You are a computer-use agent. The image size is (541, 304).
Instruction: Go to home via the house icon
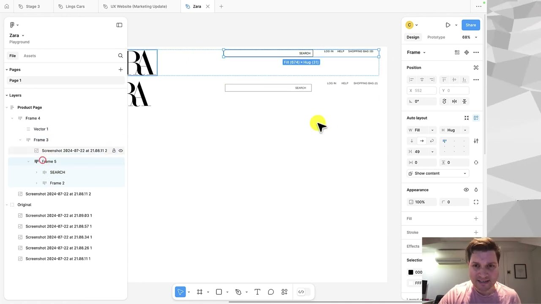point(6,6)
